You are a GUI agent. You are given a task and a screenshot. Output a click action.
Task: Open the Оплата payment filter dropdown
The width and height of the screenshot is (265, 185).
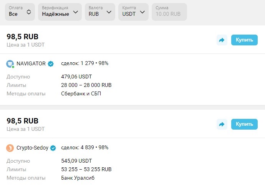point(20,12)
